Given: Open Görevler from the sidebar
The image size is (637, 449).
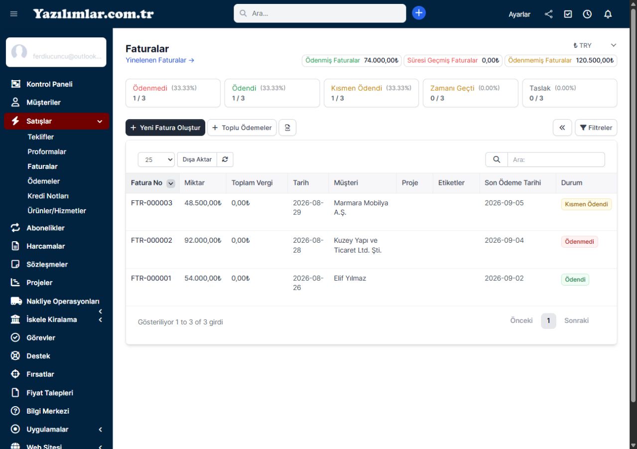Looking at the screenshot, I should (41, 338).
